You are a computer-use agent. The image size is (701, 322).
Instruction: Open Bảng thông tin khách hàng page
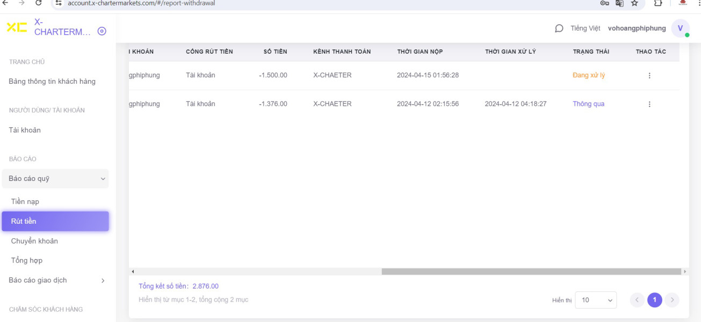tap(52, 82)
